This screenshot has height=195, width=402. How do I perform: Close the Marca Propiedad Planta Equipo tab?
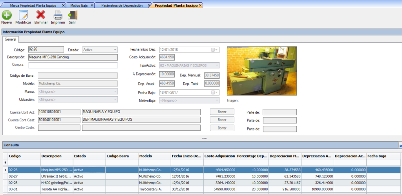pyautogui.click(x=63, y=5)
